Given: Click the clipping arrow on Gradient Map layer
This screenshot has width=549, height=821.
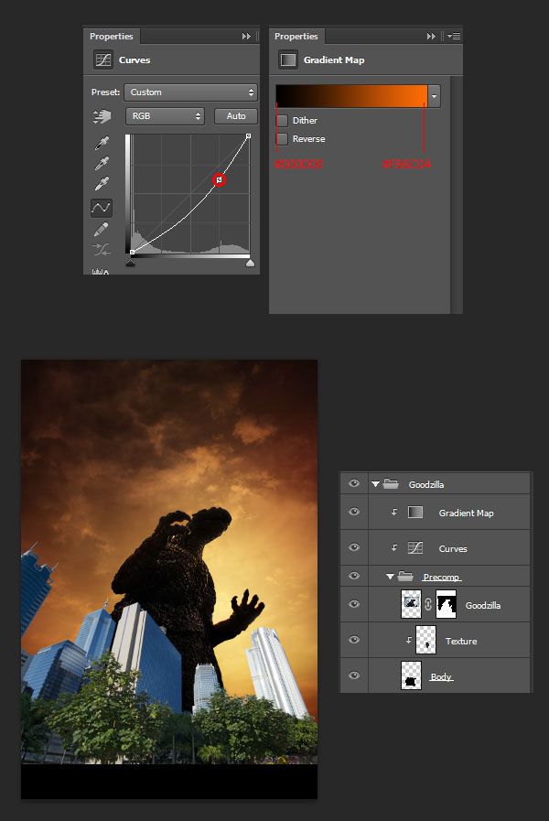Looking at the screenshot, I should [394, 512].
